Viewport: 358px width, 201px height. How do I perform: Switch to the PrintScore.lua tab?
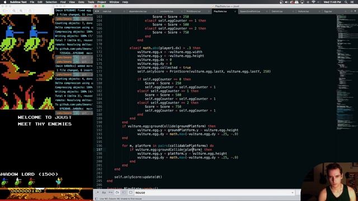coord(197,11)
